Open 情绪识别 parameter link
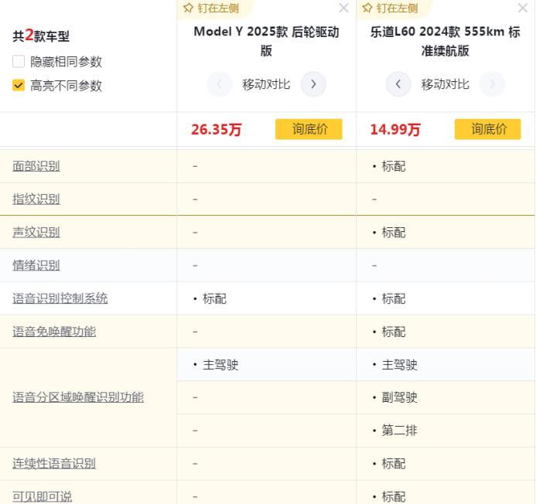Viewport: 536px width, 504px height. [36, 265]
